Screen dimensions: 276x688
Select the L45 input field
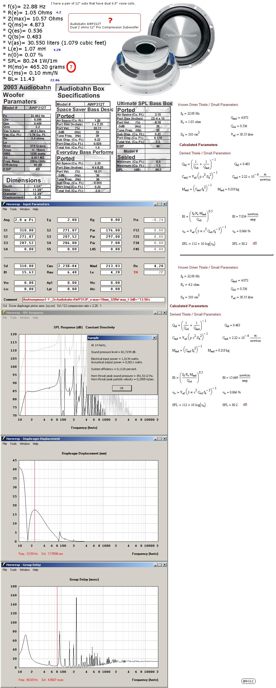click(111, 249)
